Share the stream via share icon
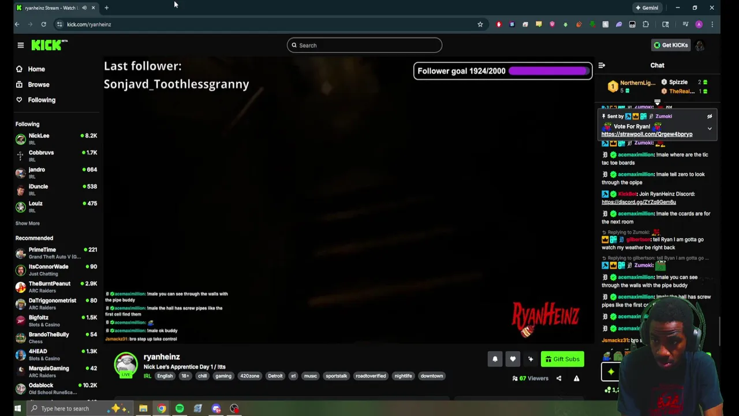The height and width of the screenshot is (416, 739). (x=559, y=378)
